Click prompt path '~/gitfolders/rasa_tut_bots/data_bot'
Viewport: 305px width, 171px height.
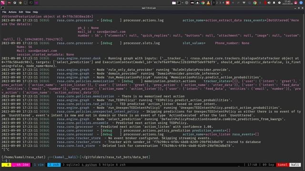coord(115,157)
